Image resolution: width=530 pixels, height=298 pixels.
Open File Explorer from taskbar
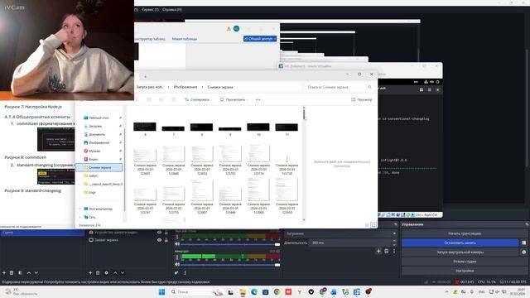click(243, 292)
